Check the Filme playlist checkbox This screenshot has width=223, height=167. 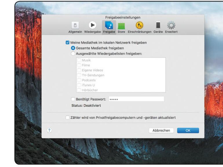tap(79, 65)
